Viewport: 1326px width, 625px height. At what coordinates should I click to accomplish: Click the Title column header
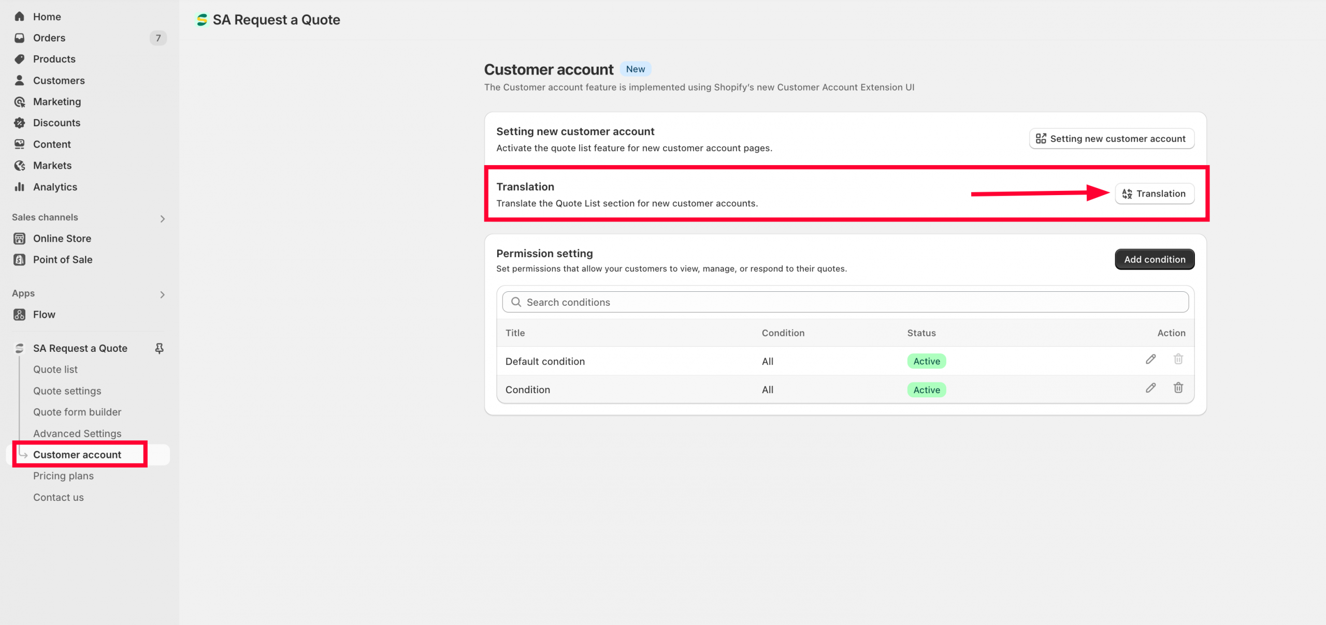tap(515, 333)
